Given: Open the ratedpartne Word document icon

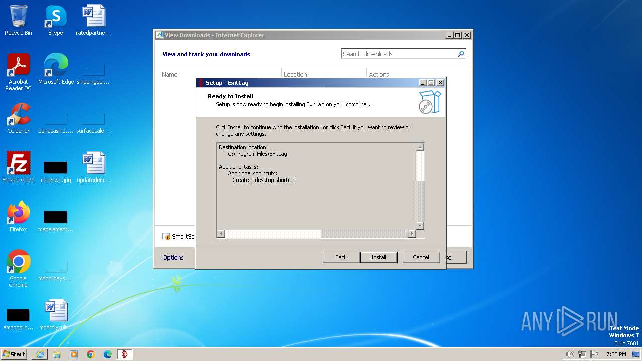Looking at the screenshot, I should point(93,20).
